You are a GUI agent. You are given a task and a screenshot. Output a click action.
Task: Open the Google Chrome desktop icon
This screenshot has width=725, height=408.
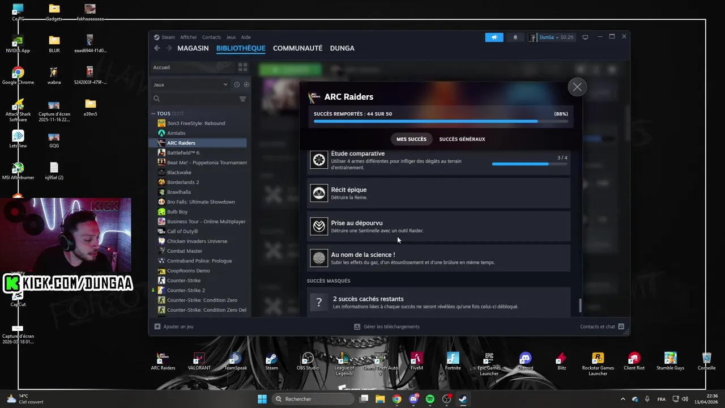click(x=18, y=75)
